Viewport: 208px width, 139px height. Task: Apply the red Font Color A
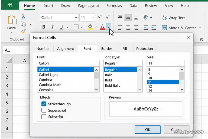[102, 27]
